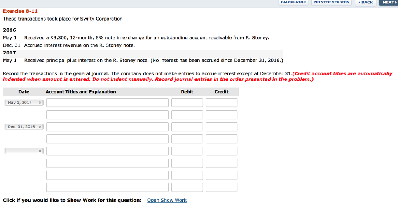Open the Calculator button
Viewport: 398px width, 206px height.
click(x=293, y=2)
